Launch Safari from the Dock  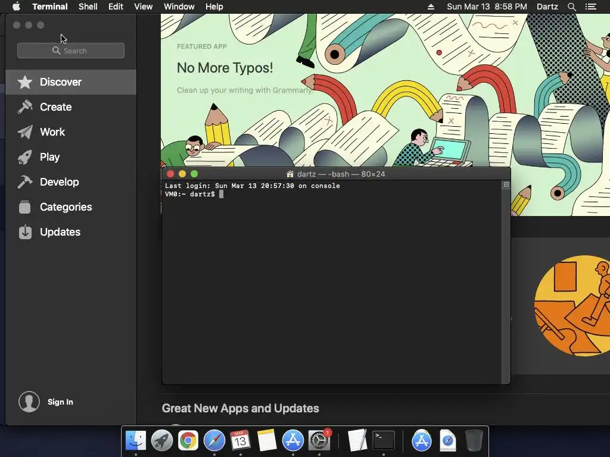pyautogui.click(x=214, y=440)
